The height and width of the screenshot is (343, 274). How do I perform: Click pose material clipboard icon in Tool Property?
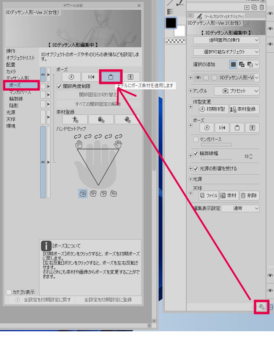[x=237, y=128]
